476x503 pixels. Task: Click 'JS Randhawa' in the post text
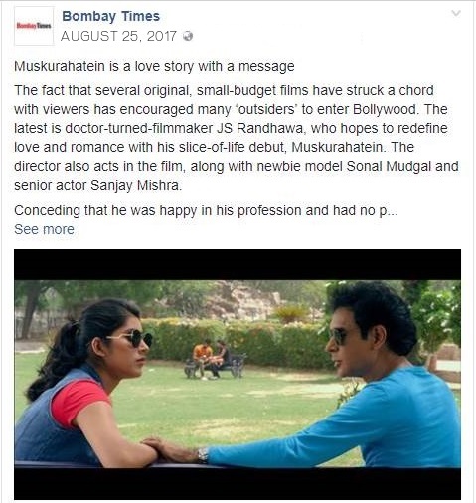(259, 128)
